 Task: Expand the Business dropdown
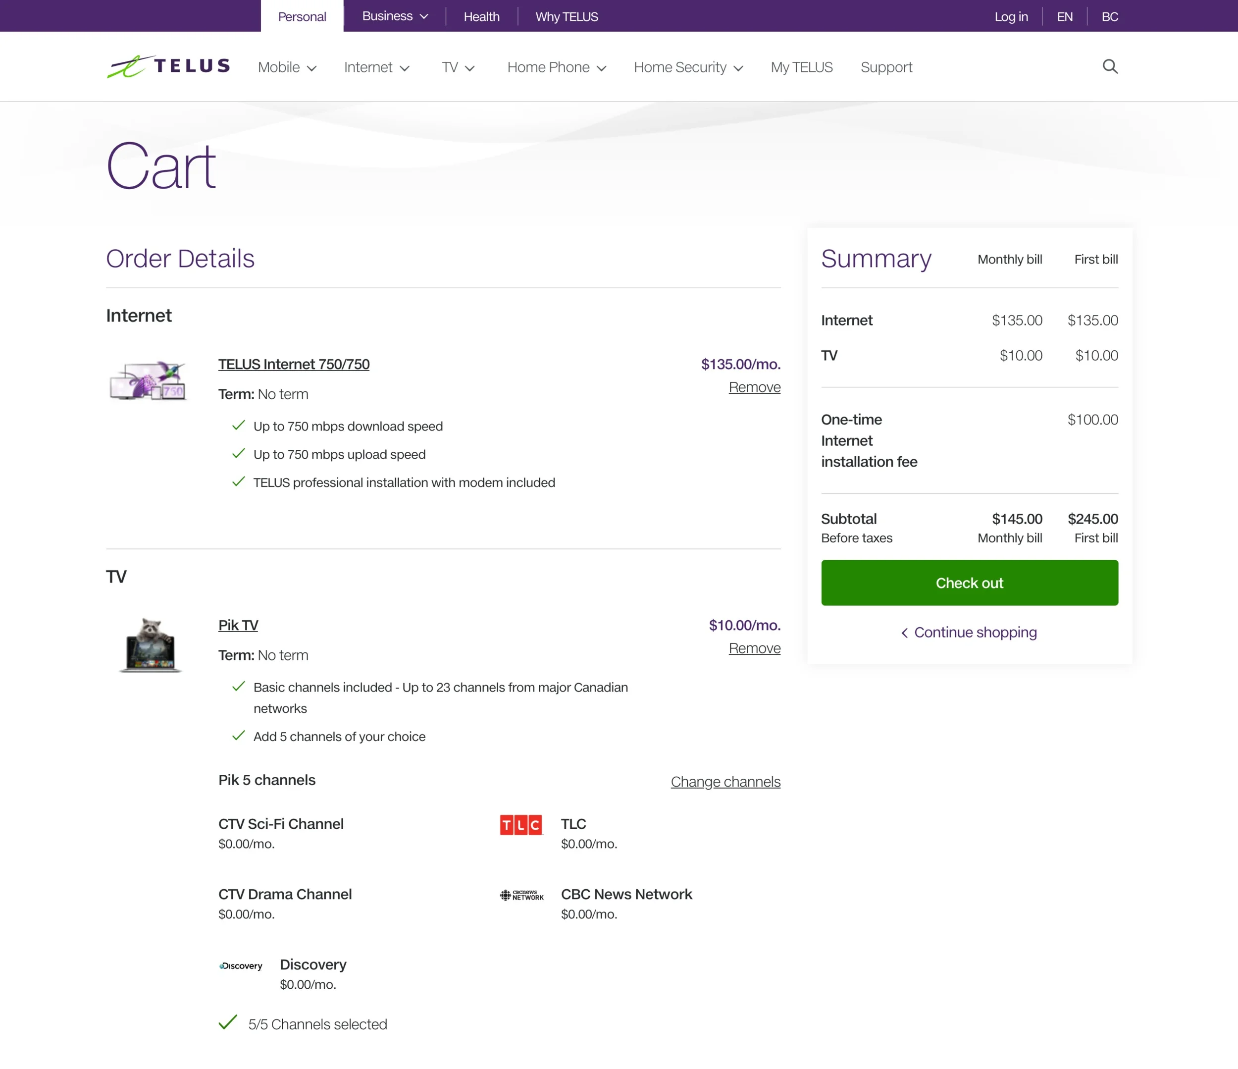[x=395, y=16]
